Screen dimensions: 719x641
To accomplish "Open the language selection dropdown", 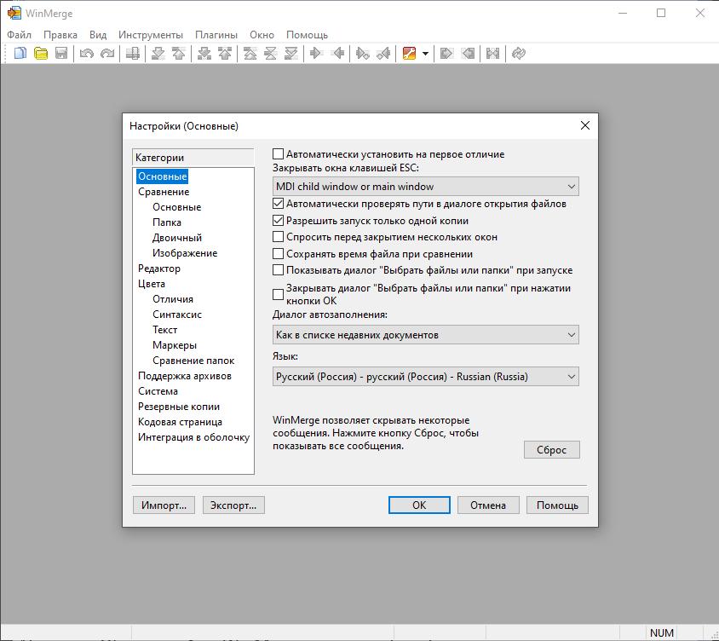I will pyautogui.click(x=425, y=377).
